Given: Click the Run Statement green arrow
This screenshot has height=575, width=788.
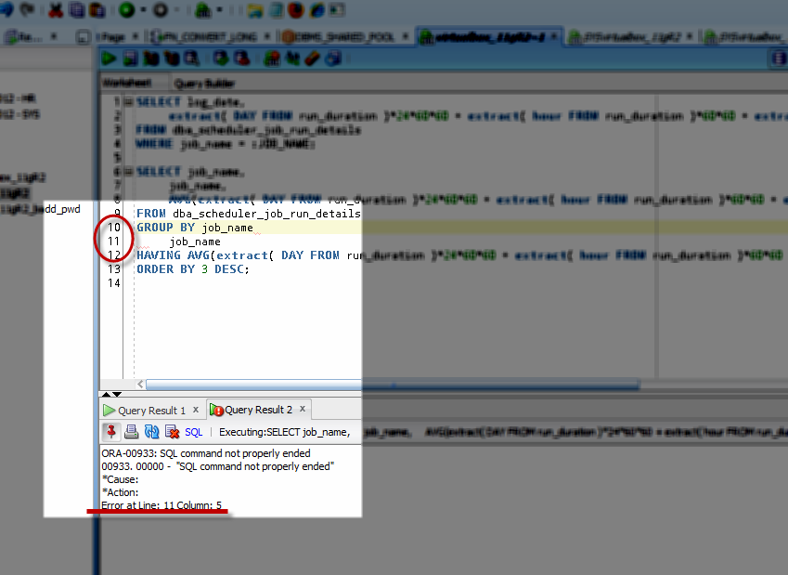Looking at the screenshot, I should coord(110,59).
